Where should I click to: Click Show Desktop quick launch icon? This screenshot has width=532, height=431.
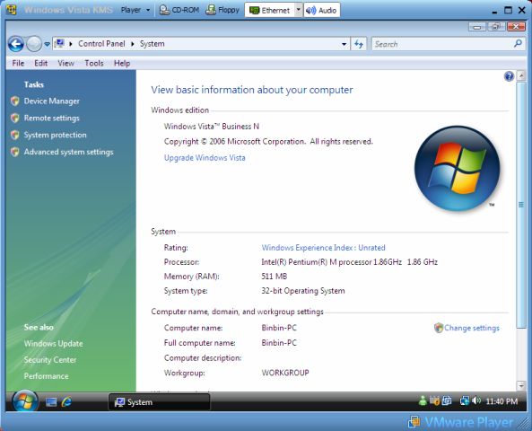[x=51, y=402]
